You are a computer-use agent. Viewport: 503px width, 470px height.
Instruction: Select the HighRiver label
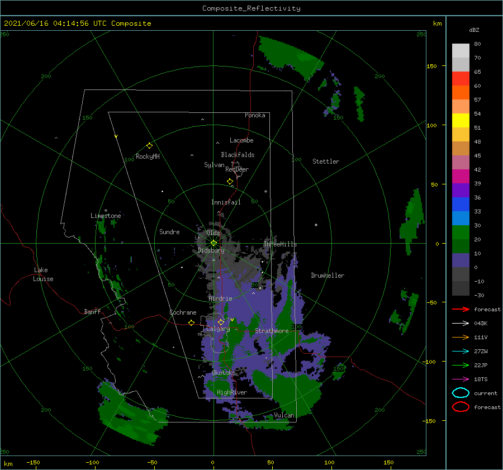click(232, 392)
